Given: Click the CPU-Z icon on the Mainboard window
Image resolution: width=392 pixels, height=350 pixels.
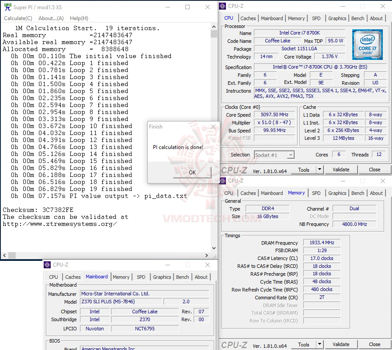Looking at the screenshot, I should [x=47, y=264].
